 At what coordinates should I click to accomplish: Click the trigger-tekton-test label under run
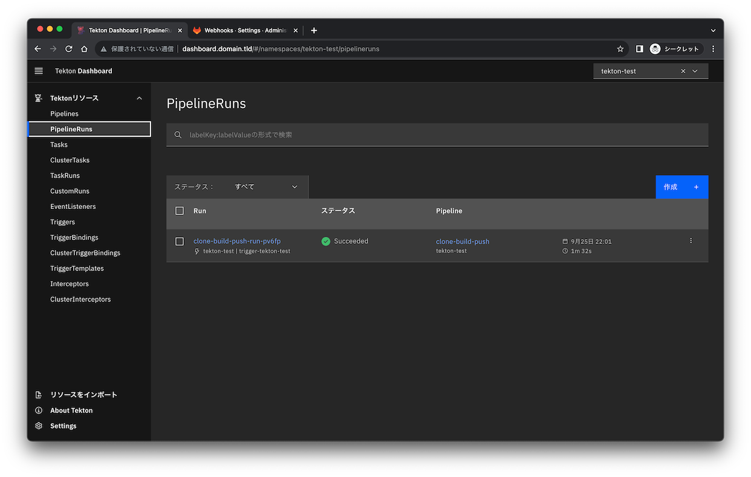(264, 251)
